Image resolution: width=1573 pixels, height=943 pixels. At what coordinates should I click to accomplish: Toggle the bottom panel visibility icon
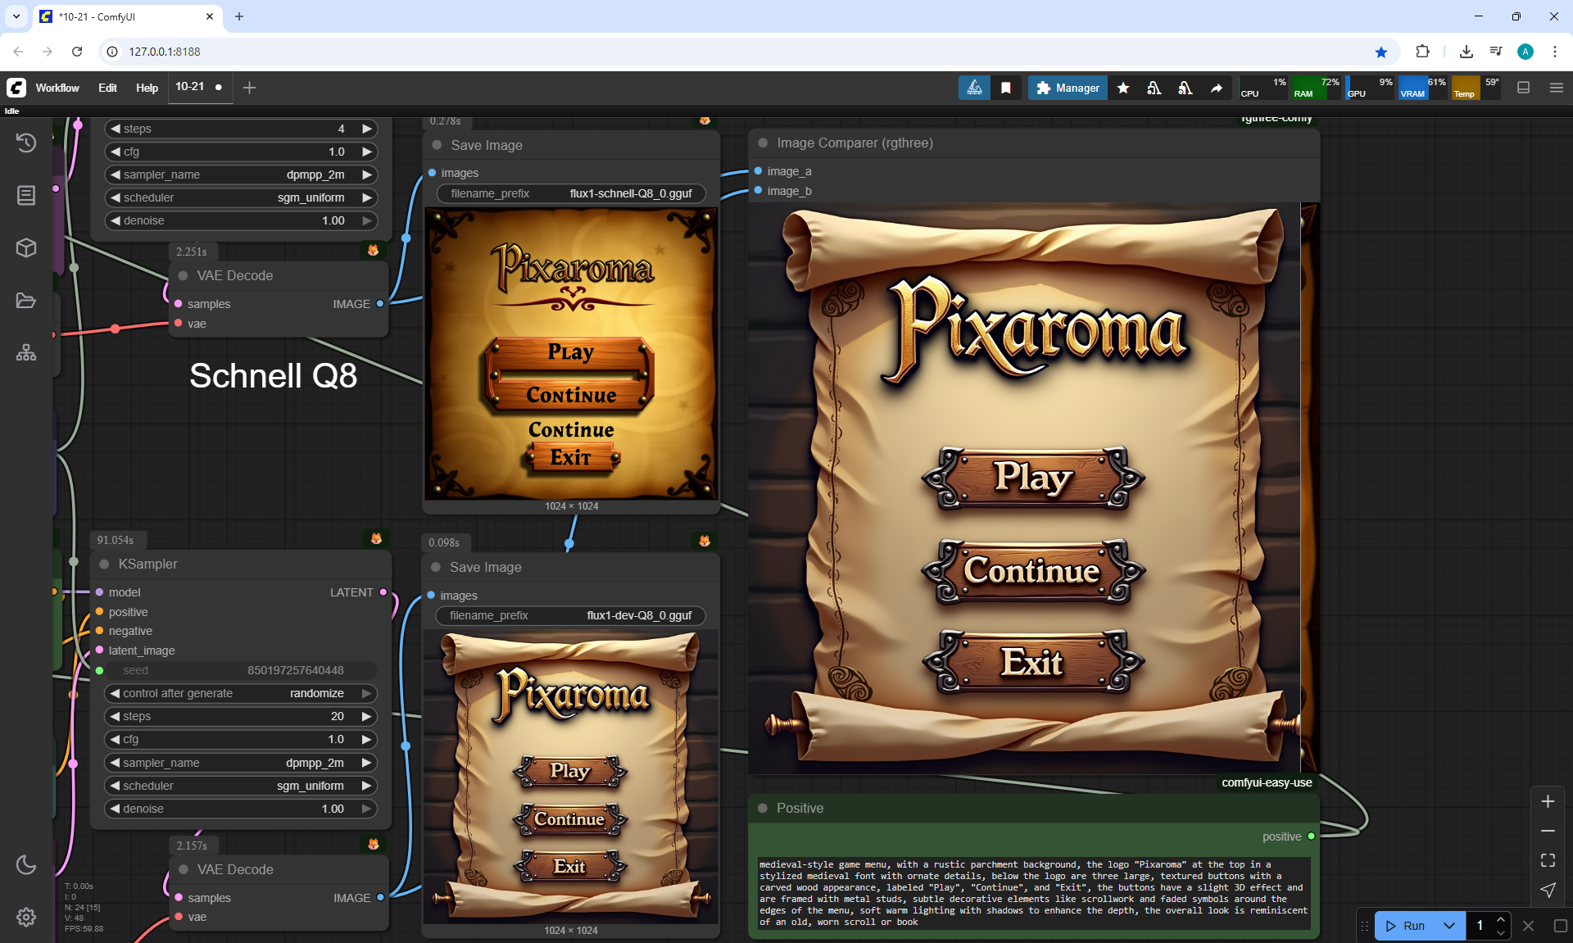pyautogui.click(x=1524, y=88)
